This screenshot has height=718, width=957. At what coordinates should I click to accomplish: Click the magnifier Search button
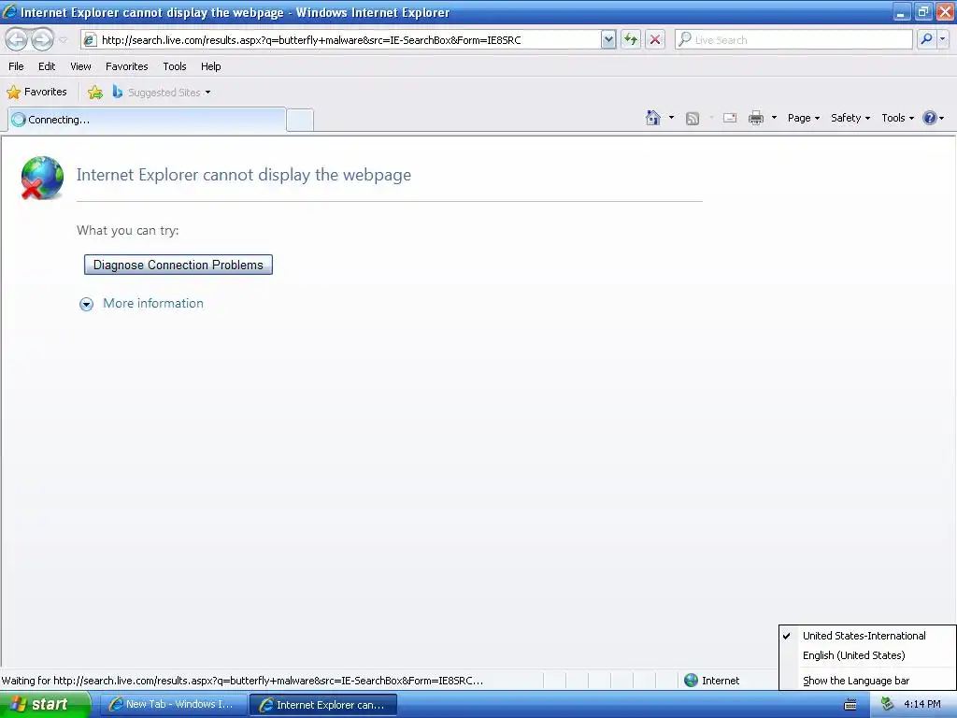(926, 39)
